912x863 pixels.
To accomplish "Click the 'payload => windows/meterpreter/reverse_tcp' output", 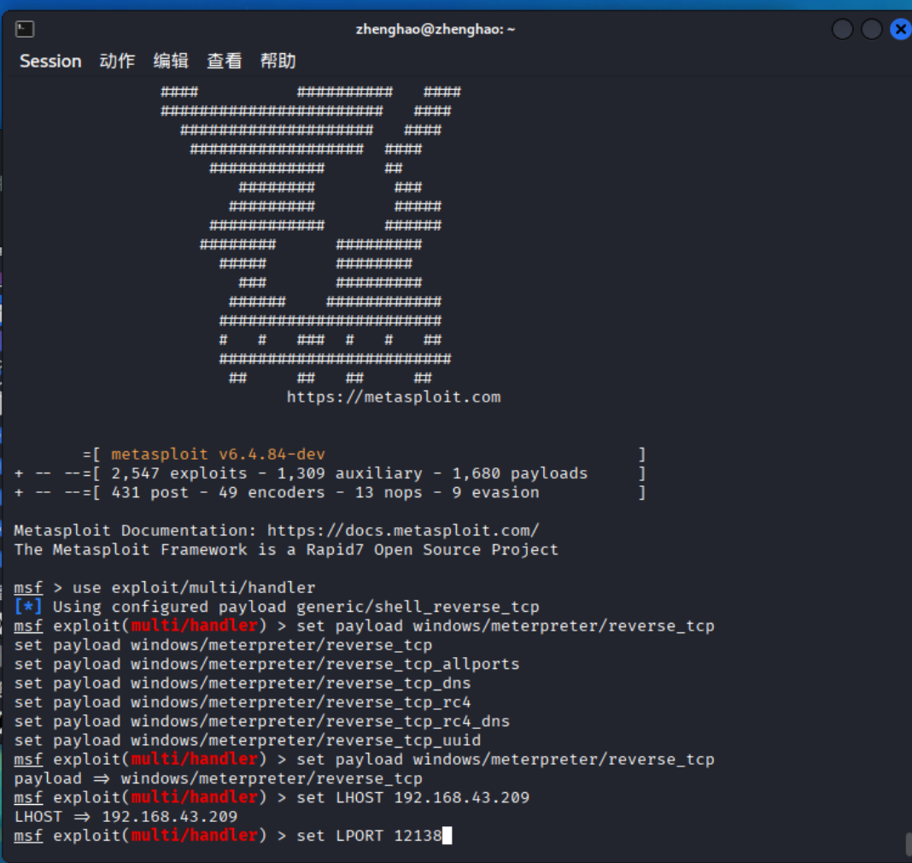I will click(218, 778).
